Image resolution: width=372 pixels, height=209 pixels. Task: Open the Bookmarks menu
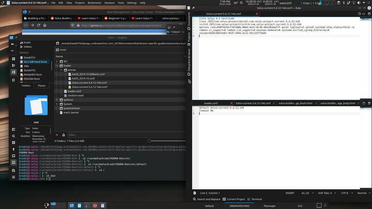[95, 3]
